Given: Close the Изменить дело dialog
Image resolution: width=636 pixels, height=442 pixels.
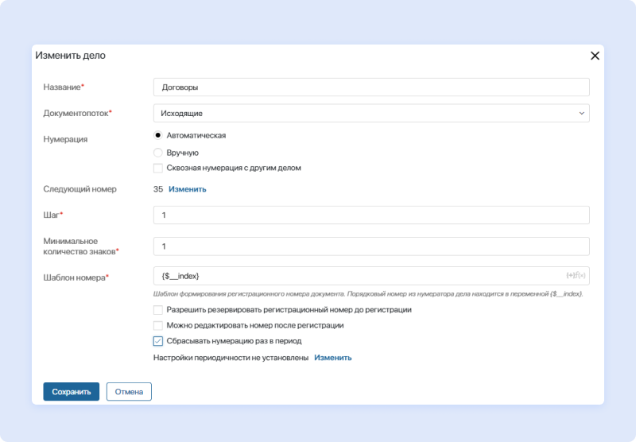Looking at the screenshot, I should pos(595,56).
